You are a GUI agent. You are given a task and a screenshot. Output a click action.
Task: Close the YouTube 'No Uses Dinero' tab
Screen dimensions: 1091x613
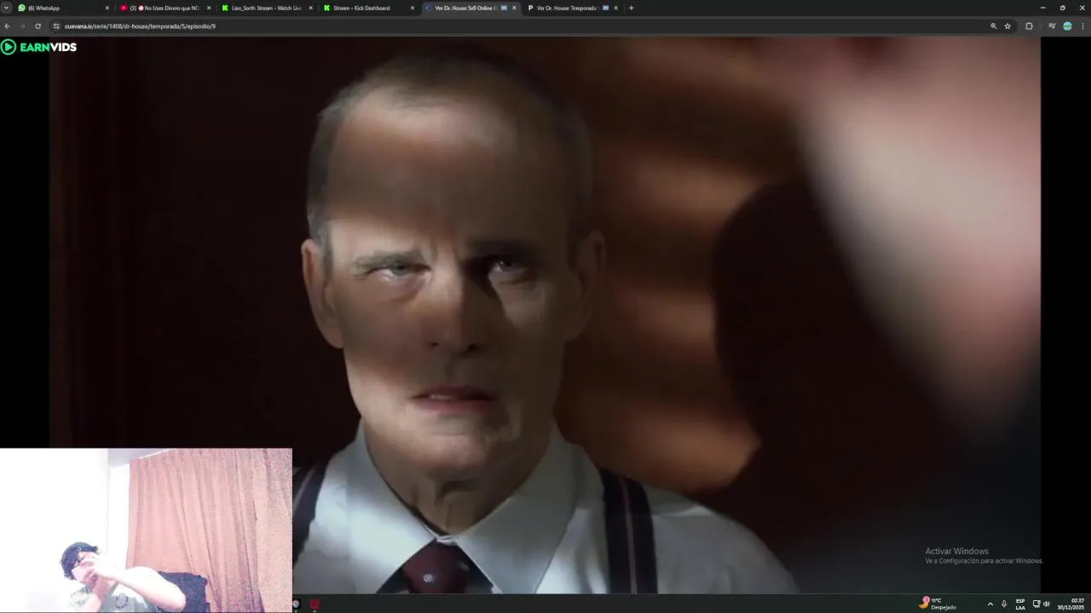point(209,8)
